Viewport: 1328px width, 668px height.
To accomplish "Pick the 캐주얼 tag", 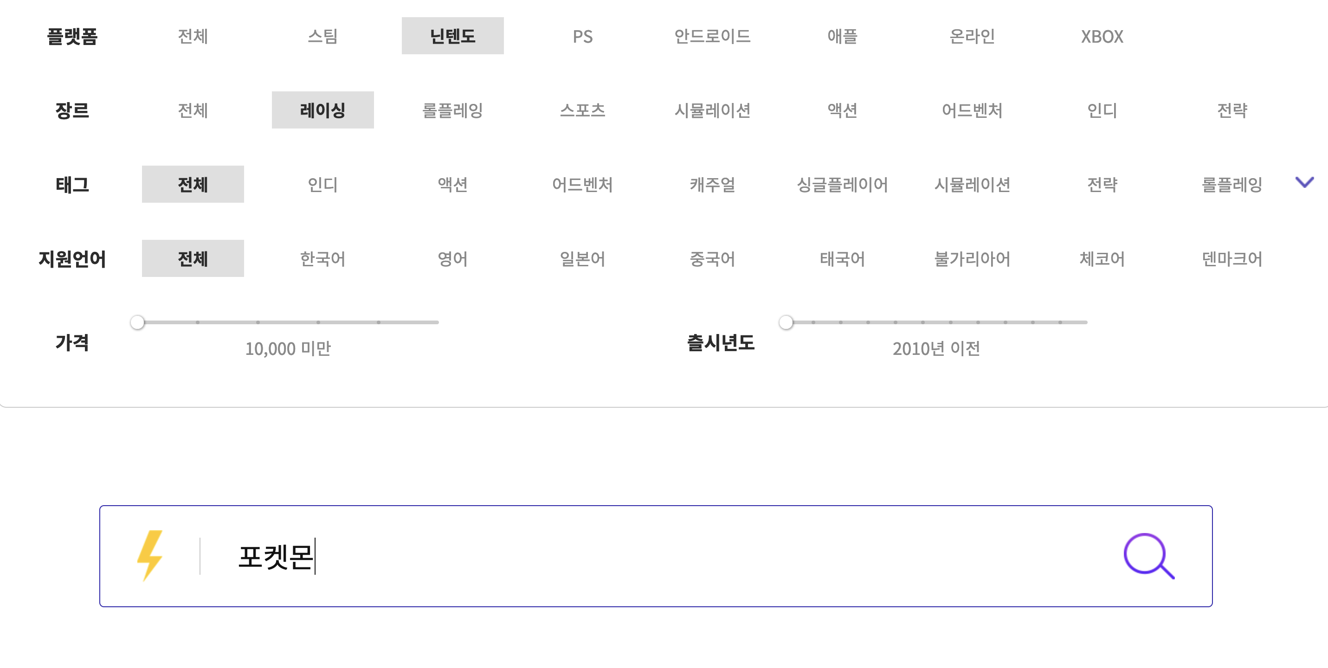I will (x=712, y=185).
